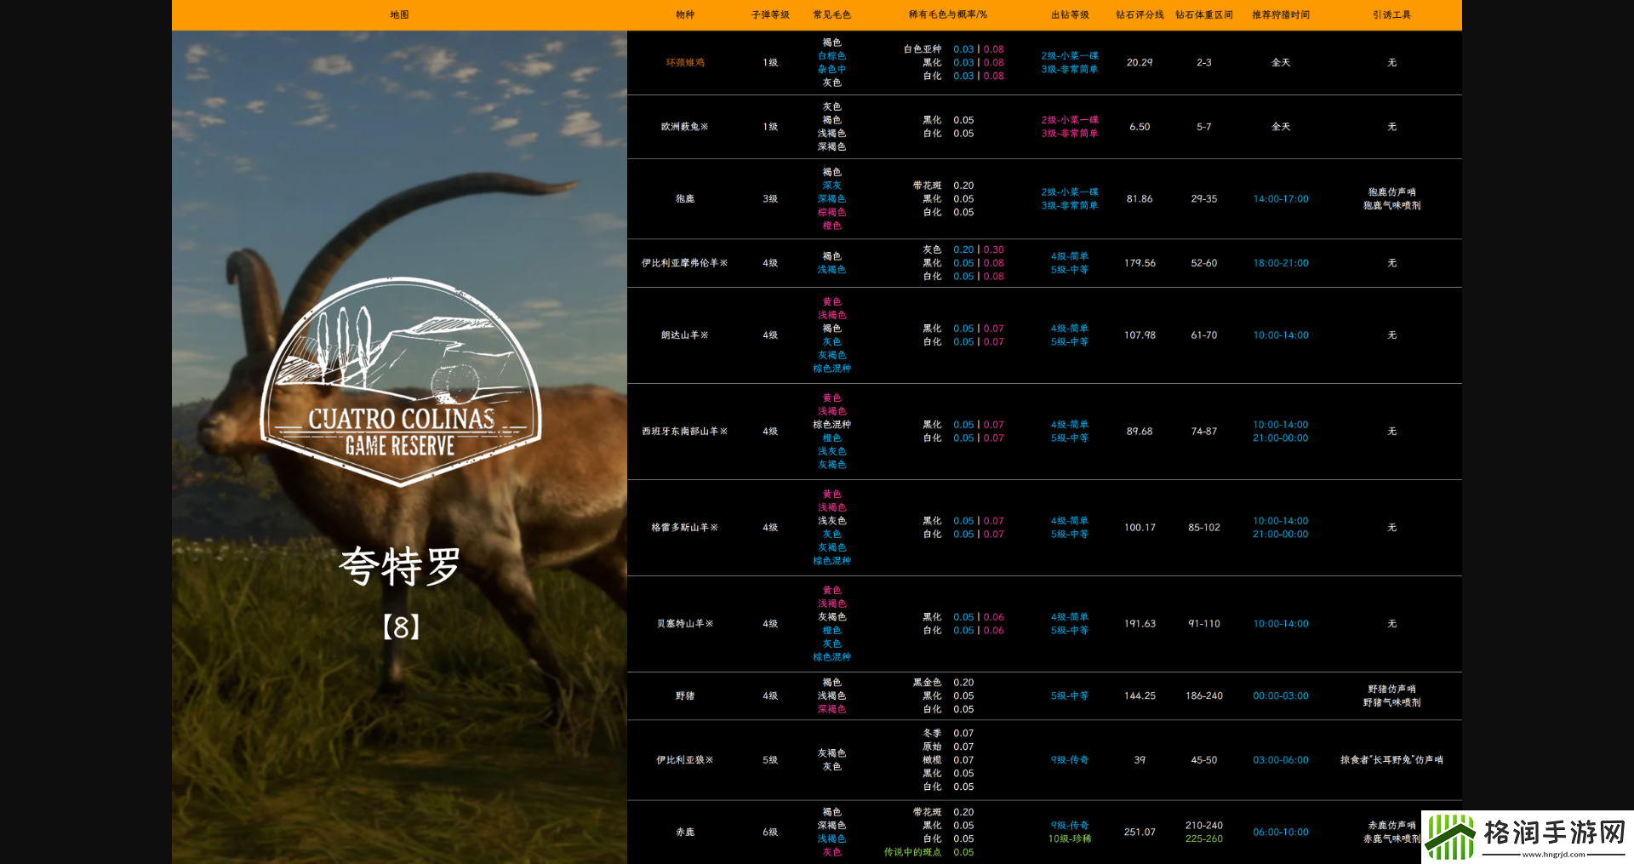This screenshot has width=1634, height=864.
Task: Click the 物种 column header
Action: [685, 14]
